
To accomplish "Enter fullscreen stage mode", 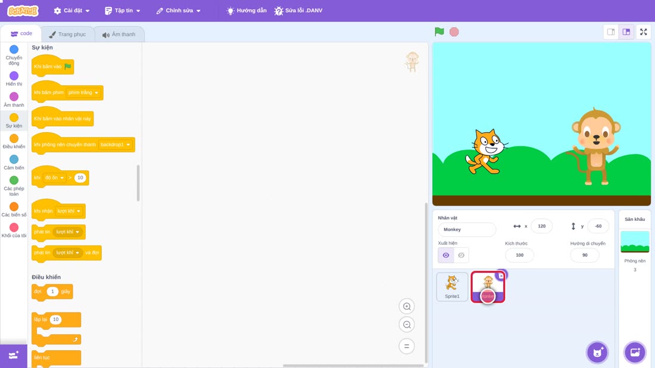I will (643, 32).
